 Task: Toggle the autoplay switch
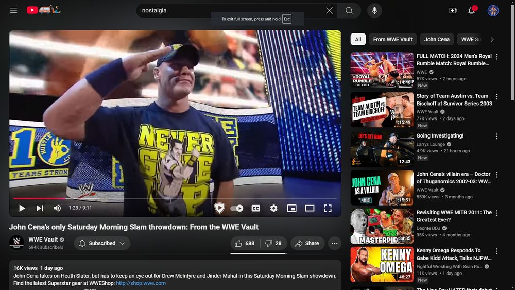point(236,208)
